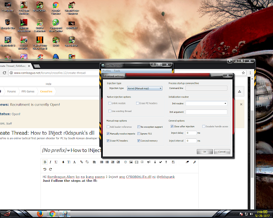Switch to Chrome in the taskbar

[x=52, y=214]
